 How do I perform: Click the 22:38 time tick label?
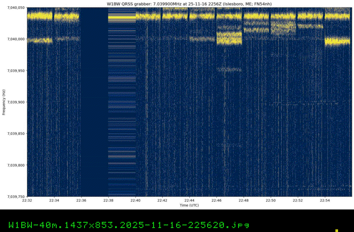(108, 200)
